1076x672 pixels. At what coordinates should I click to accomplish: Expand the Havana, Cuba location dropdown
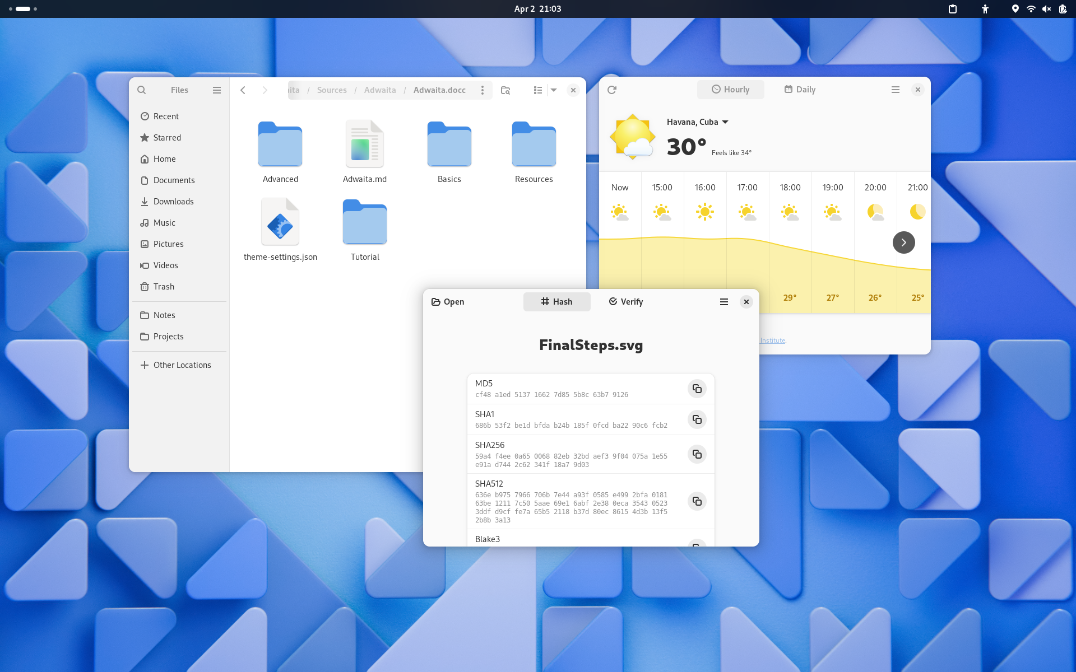click(x=725, y=122)
